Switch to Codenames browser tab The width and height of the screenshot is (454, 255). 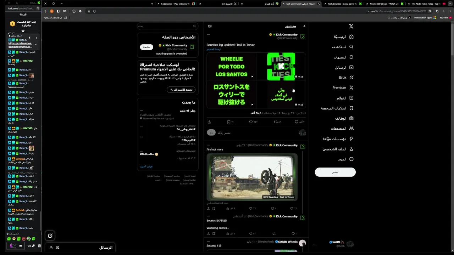pos(178,4)
